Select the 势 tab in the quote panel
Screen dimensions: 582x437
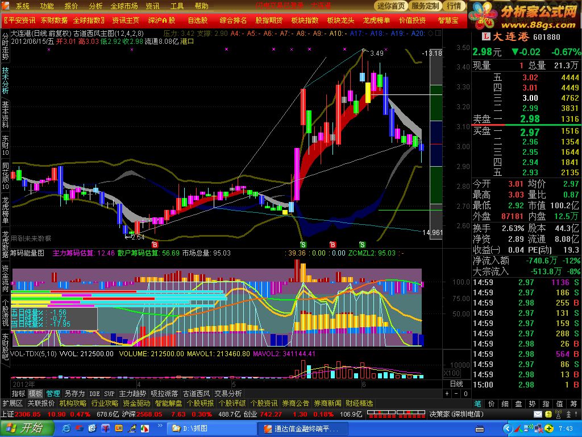click(532, 403)
